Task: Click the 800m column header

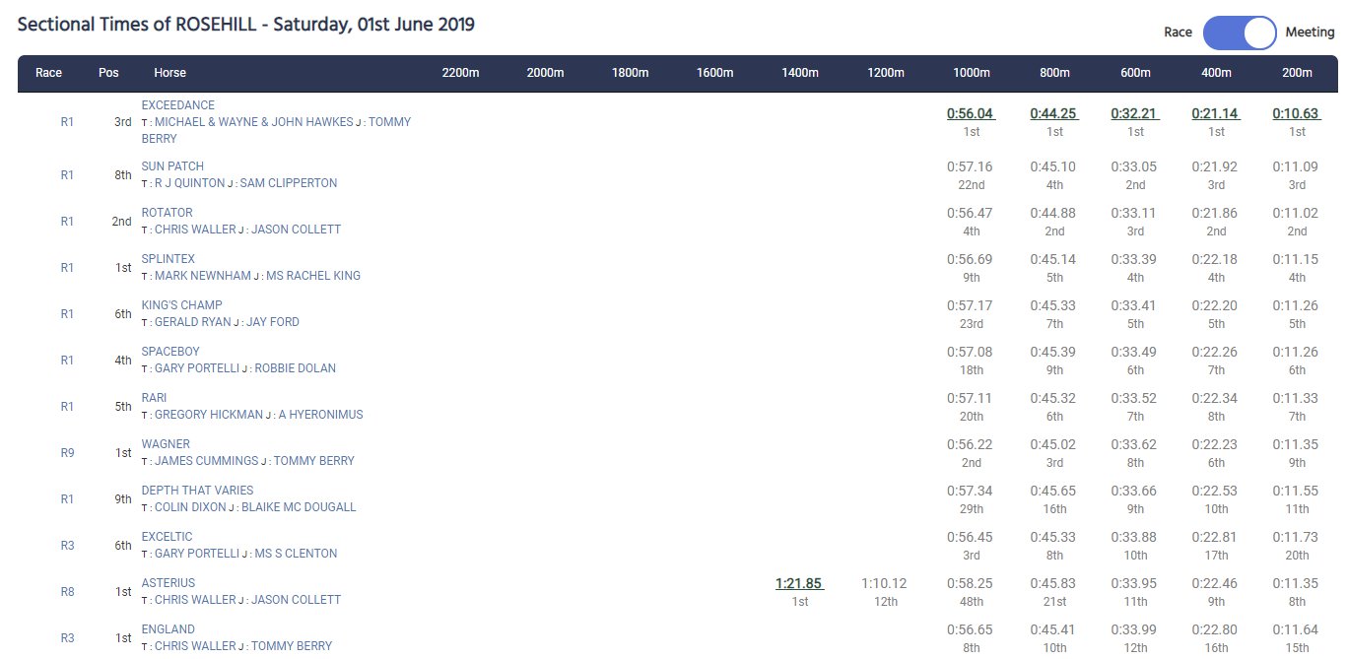Action: [1054, 73]
